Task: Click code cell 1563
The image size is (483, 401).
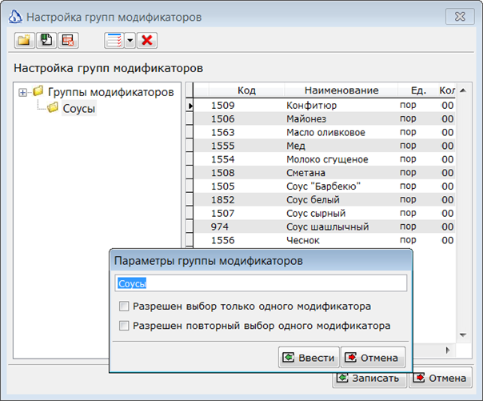Action: [x=223, y=133]
